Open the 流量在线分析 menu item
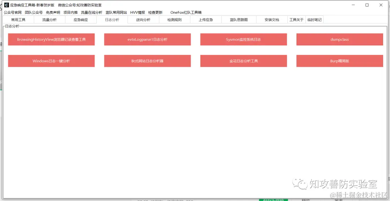Screen dimensions: 390x201 coord(91,12)
